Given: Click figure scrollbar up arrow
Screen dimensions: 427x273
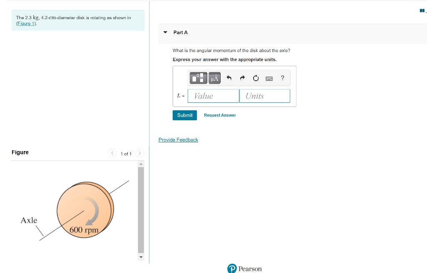Looking at the screenshot, I should (141, 164).
